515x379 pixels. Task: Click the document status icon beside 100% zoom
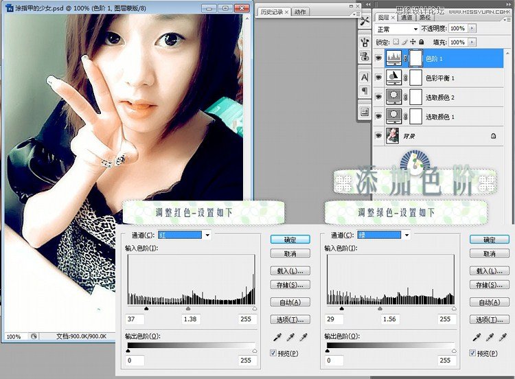point(34,336)
